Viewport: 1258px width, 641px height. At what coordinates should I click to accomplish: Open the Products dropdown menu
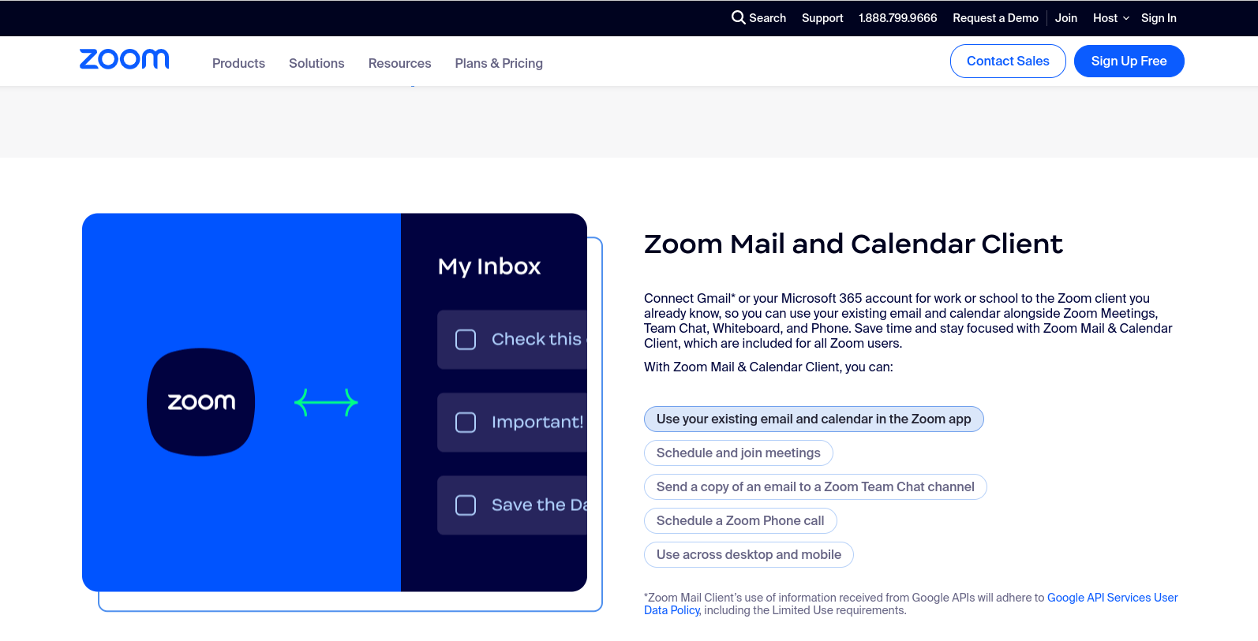(x=238, y=63)
